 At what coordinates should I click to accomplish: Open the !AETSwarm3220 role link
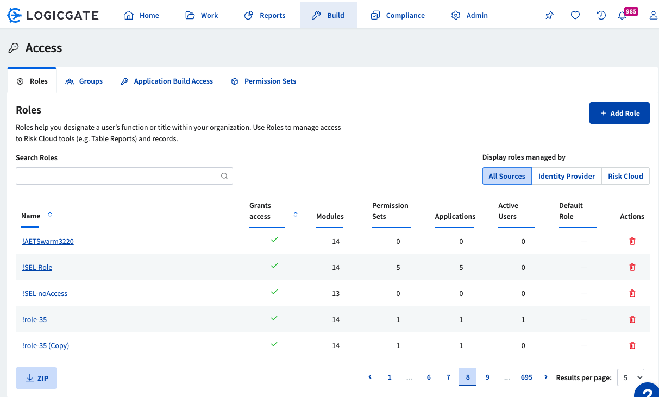48,241
